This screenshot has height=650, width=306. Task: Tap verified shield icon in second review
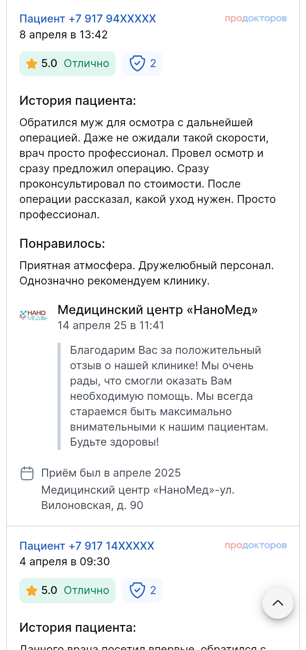(137, 590)
